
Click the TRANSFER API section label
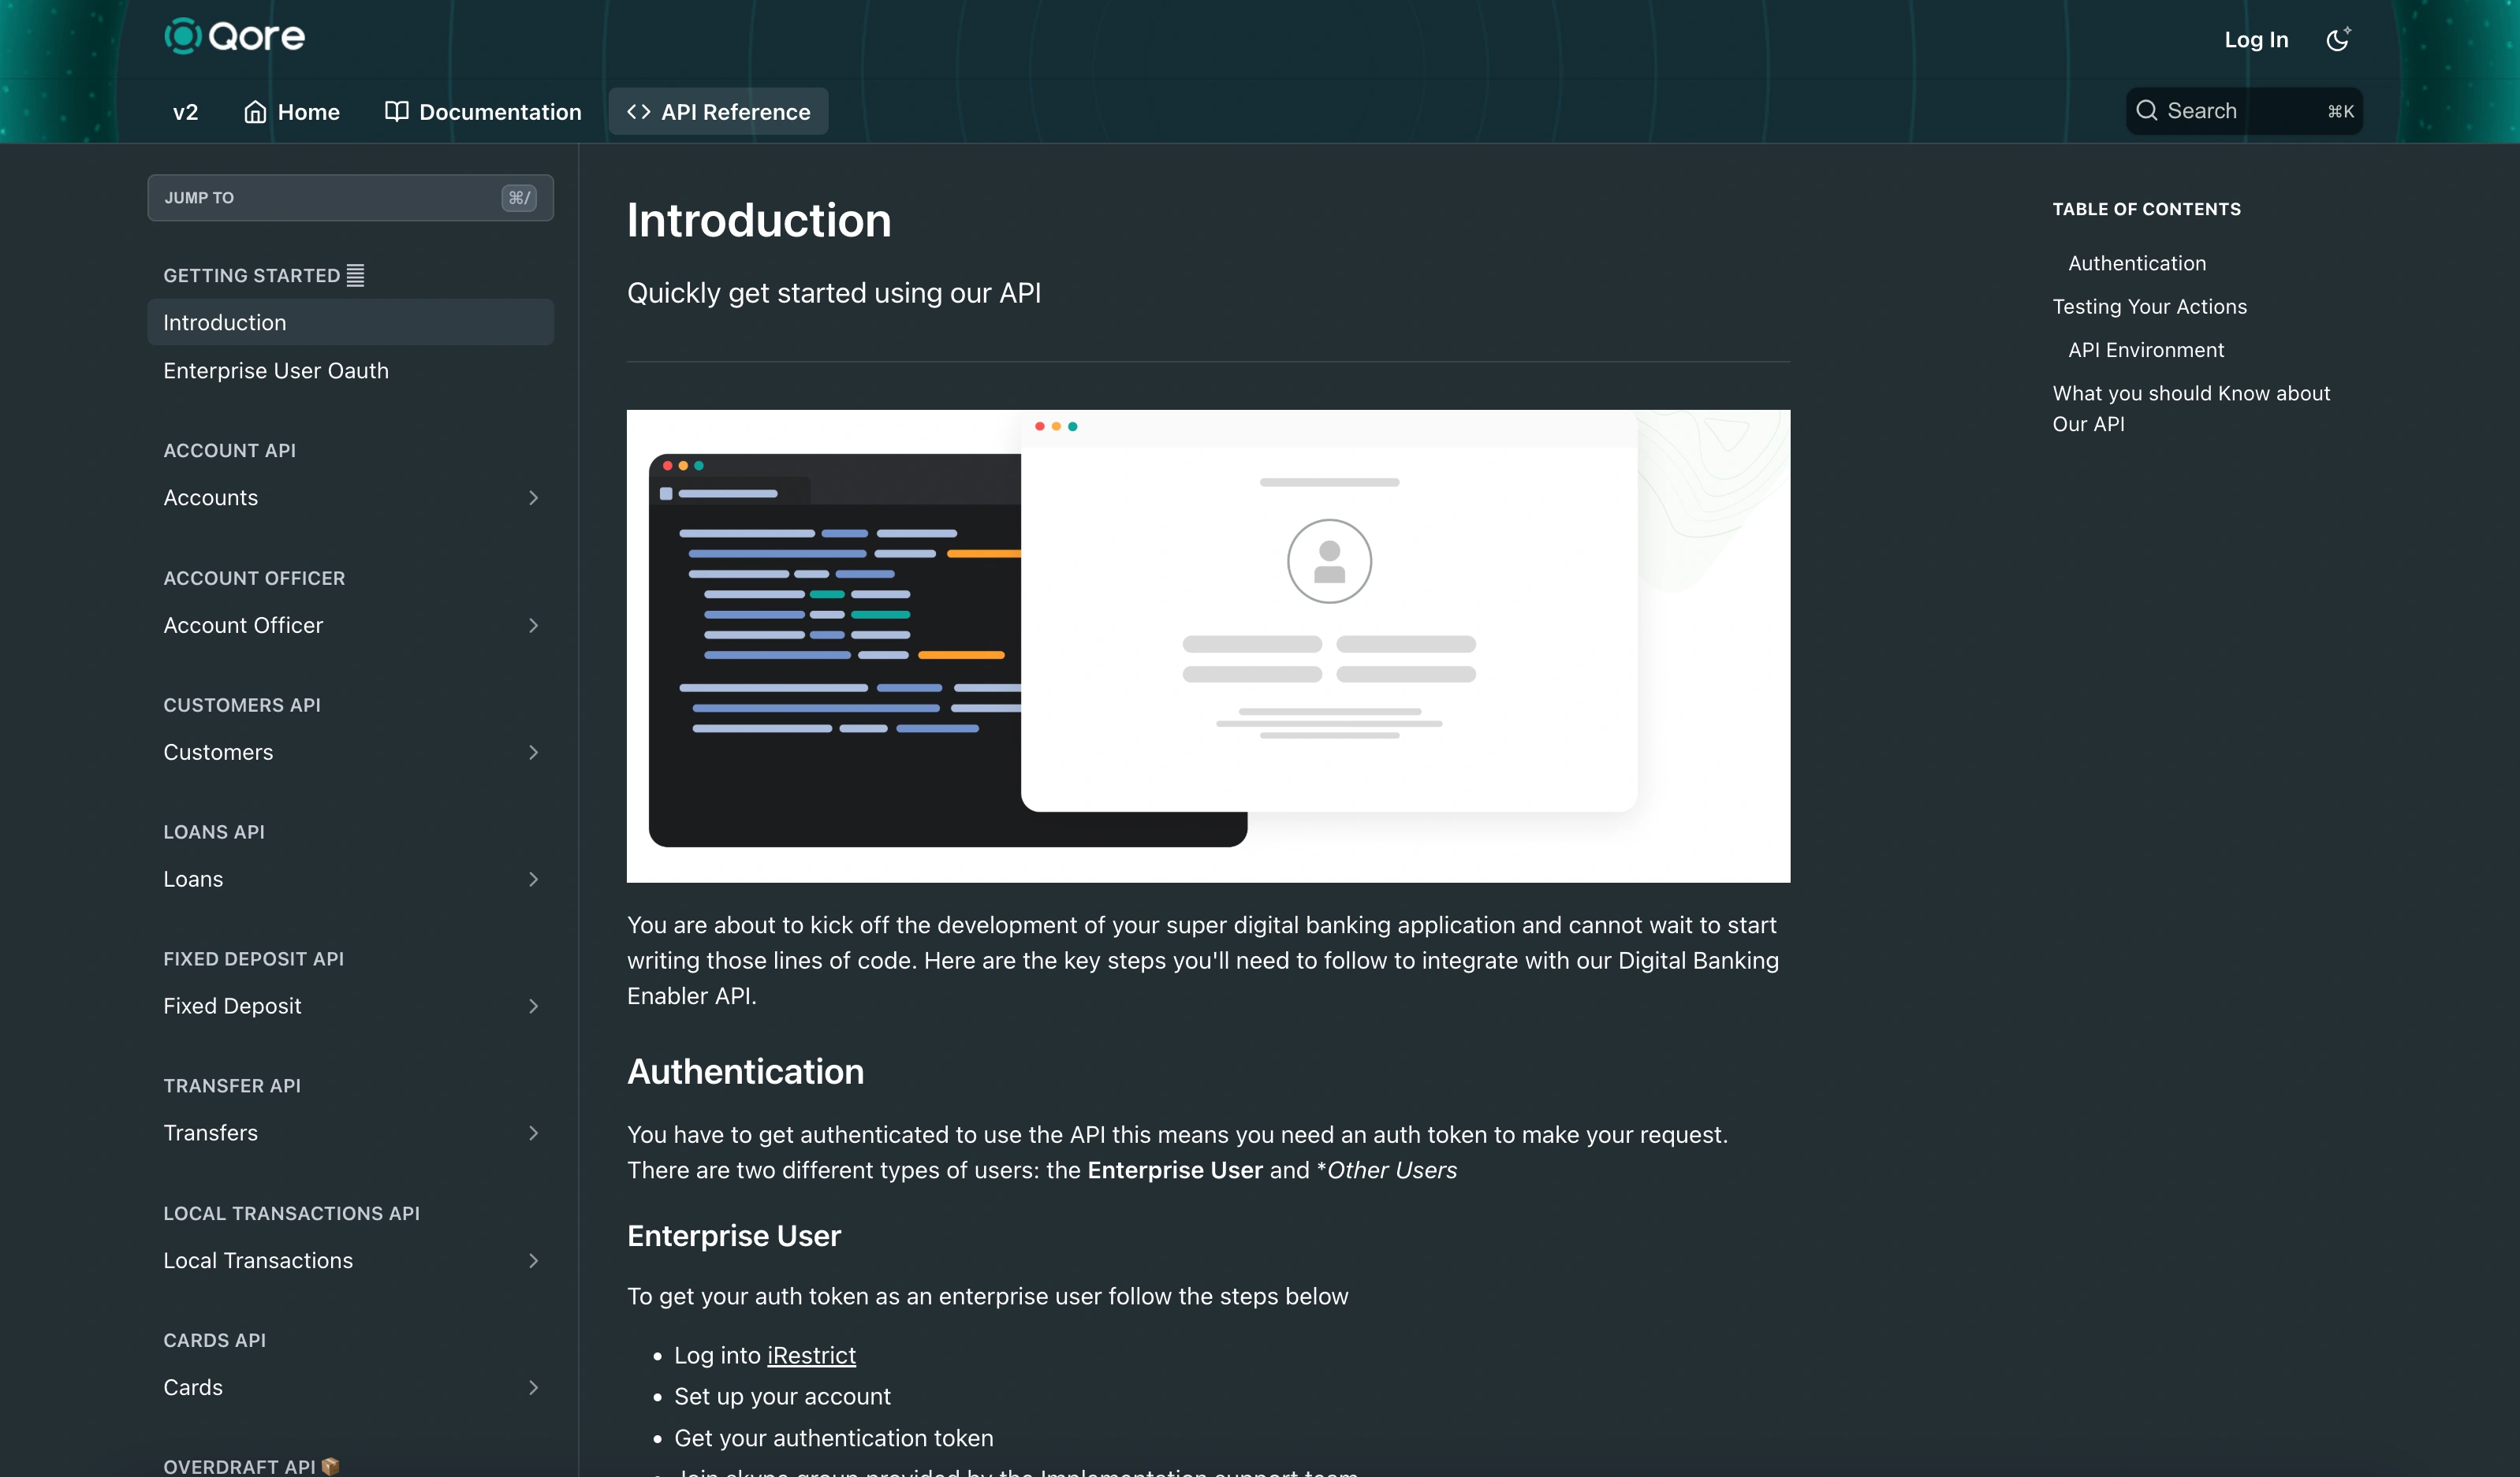pos(231,1086)
